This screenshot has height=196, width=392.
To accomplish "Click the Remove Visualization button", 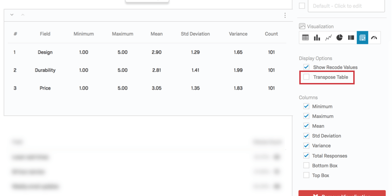I will pos(342,194).
